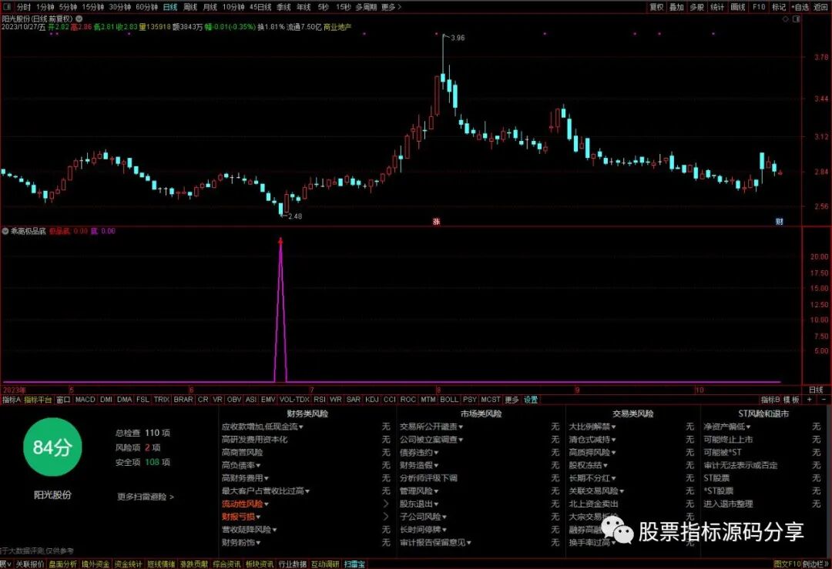Select the VOL-TDX indicator
This screenshot has width=832, height=569.
(294, 400)
